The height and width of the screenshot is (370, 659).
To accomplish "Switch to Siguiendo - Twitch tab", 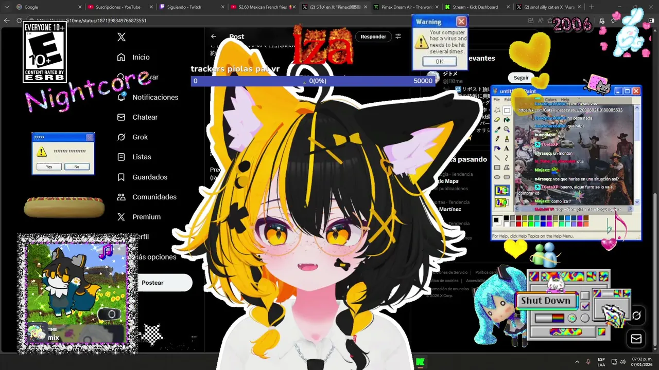I will pyautogui.click(x=192, y=7).
